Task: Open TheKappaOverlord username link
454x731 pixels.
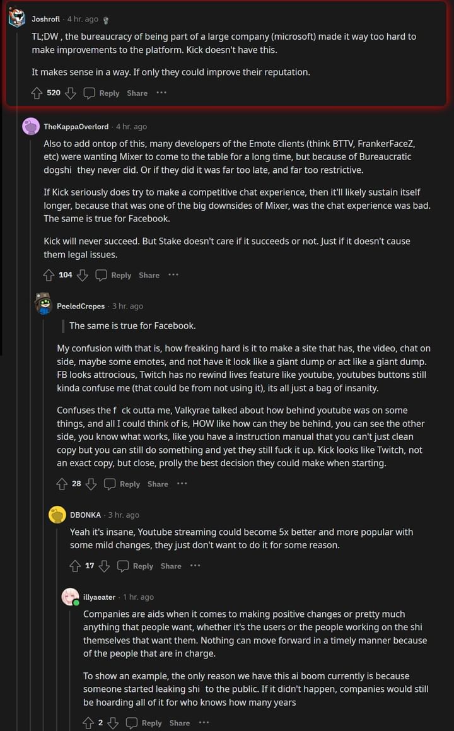Action: point(76,127)
